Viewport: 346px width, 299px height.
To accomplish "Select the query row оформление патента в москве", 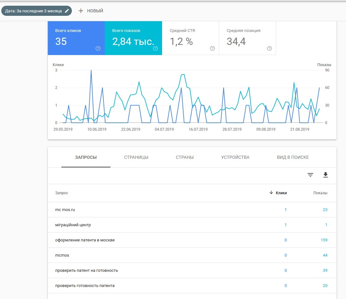I will [x=85, y=240].
